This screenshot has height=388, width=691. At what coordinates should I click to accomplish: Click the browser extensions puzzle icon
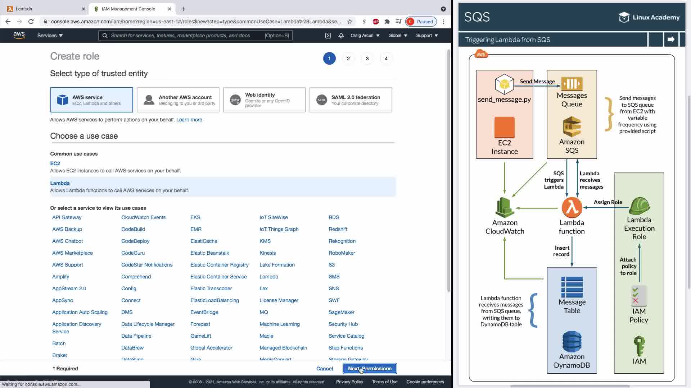(x=387, y=22)
